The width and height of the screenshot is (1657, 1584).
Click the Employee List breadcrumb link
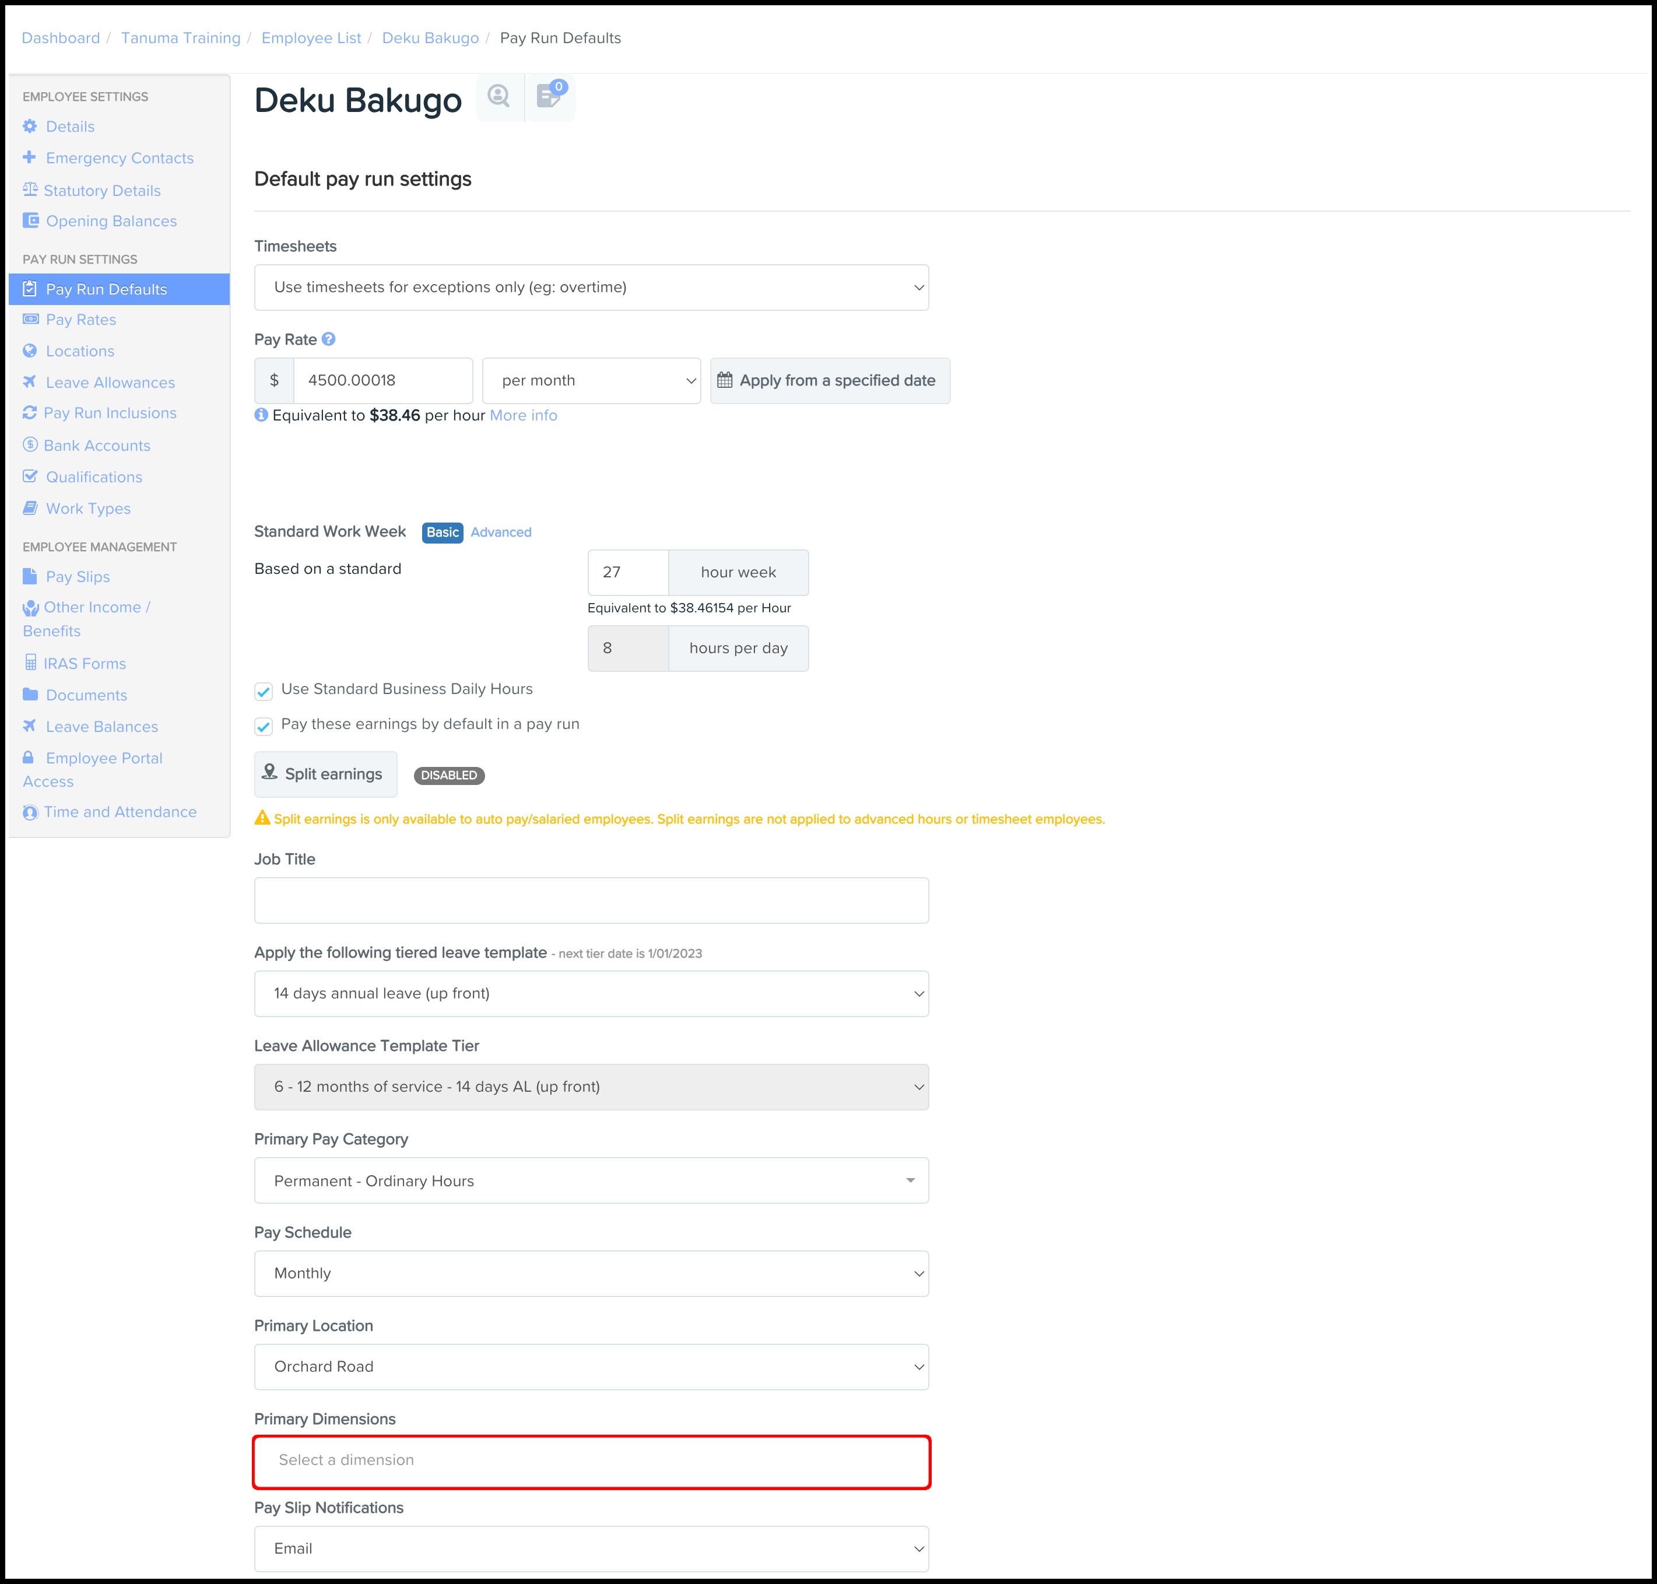(x=311, y=38)
